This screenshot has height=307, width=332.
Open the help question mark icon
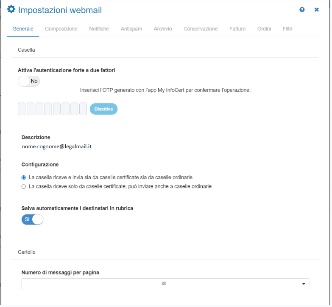[x=302, y=10]
